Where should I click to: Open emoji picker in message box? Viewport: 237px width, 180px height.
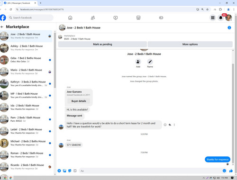[x=224, y=171]
